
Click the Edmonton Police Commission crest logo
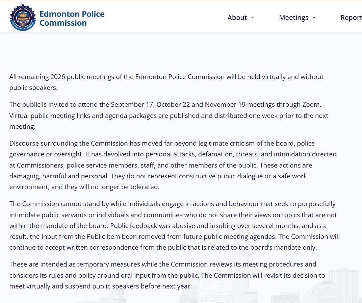23,17
